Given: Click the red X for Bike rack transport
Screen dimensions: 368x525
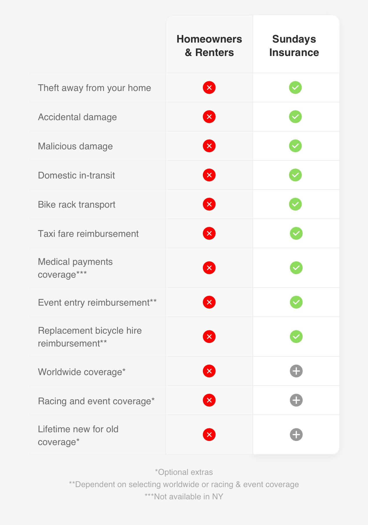Looking at the screenshot, I should [209, 204].
